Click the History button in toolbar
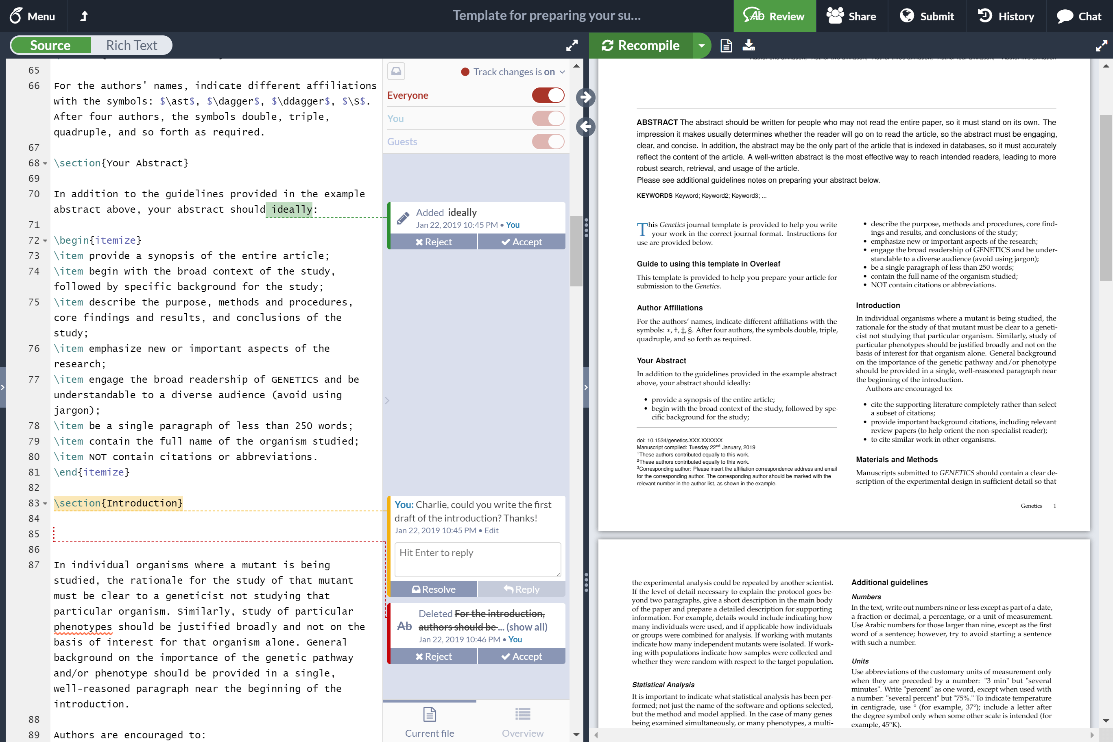1113x742 pixels. pyautogui.click(x=1006, y=15)
